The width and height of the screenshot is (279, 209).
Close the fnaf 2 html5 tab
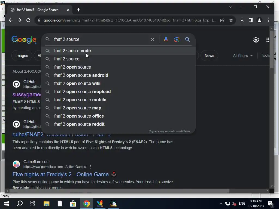pyautogui.click(x=68, y=10)
